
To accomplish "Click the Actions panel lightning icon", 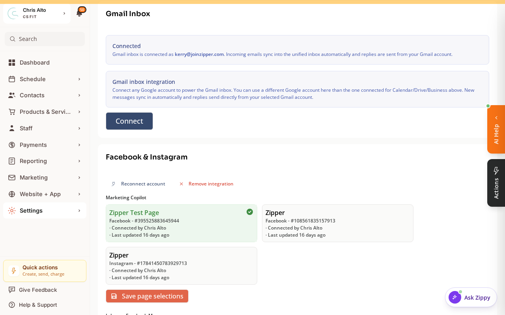I will coord(496,170).
